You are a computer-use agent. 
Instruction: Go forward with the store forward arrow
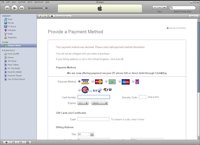tap(45, 16)
